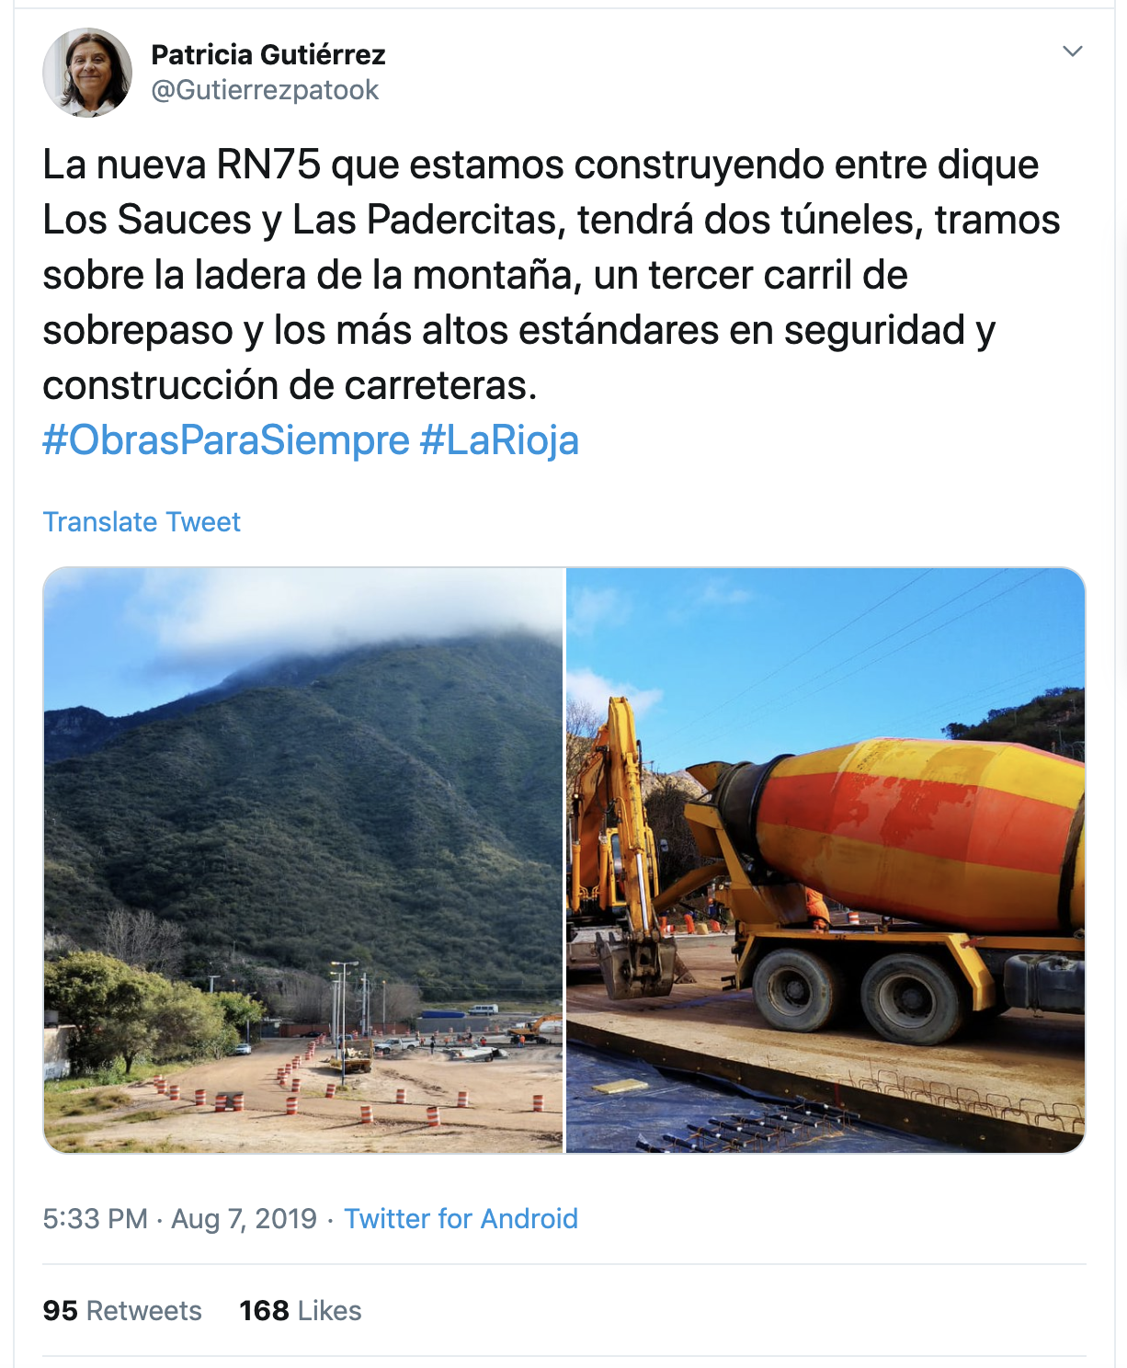View the 168 Likes list

coord(301,1311)
